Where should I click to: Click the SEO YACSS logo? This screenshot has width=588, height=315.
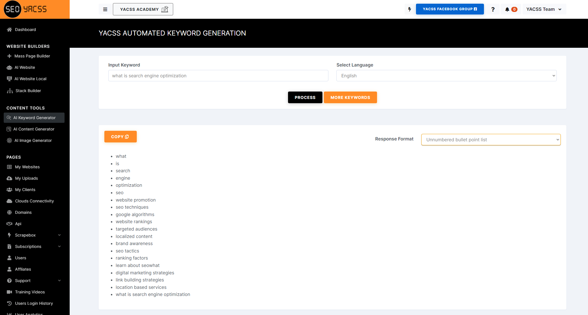coord(26,9)
